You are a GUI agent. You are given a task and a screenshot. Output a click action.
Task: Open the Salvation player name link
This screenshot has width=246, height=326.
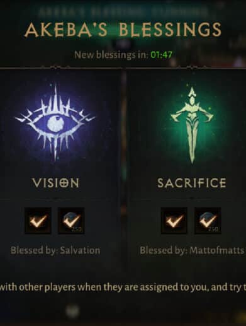click(x=80, y=250)
